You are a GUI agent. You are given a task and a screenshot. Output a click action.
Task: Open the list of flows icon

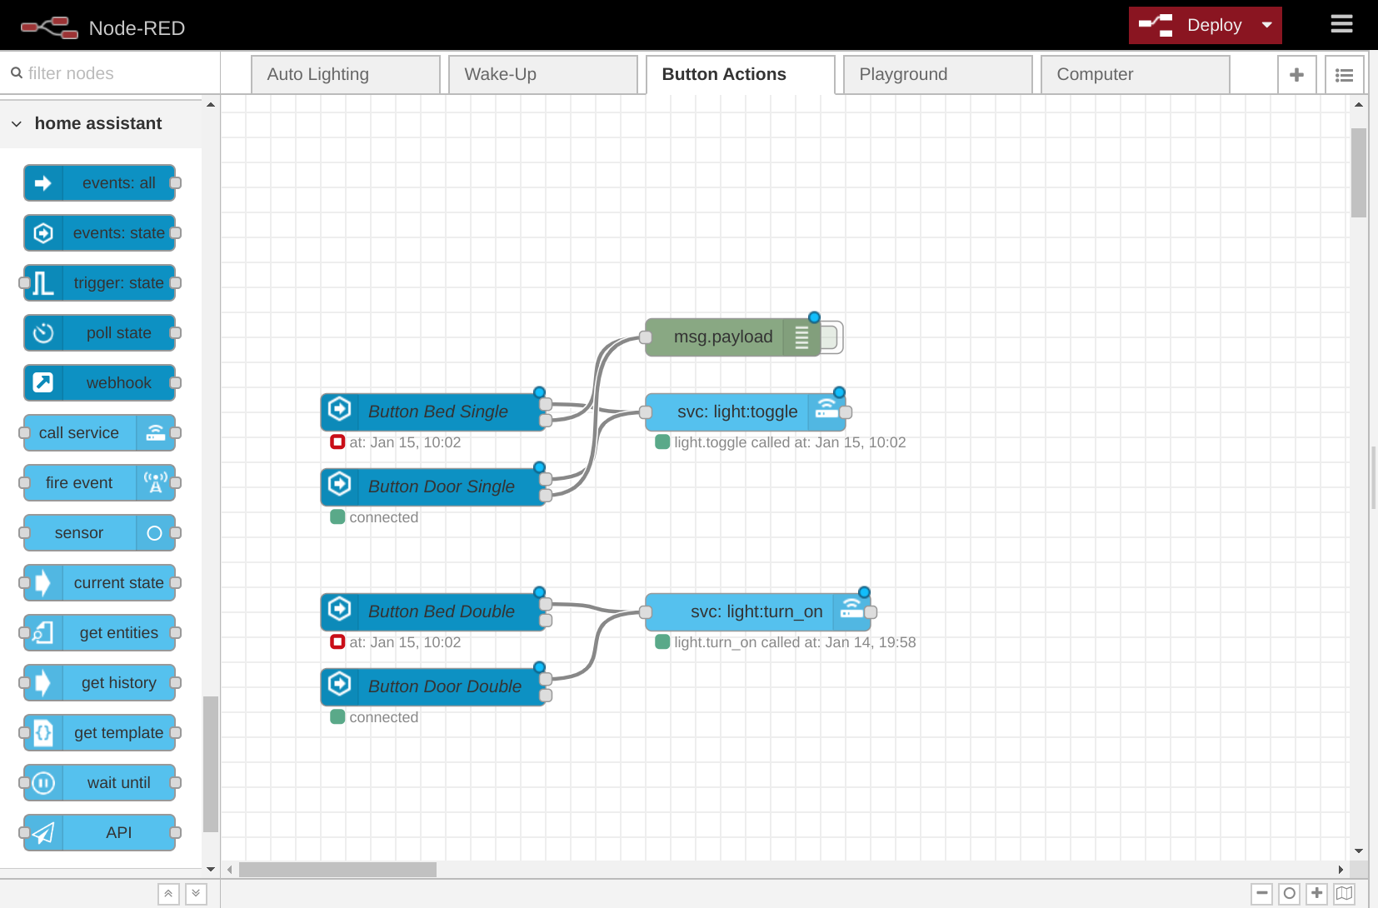(x=1344, y=75)
